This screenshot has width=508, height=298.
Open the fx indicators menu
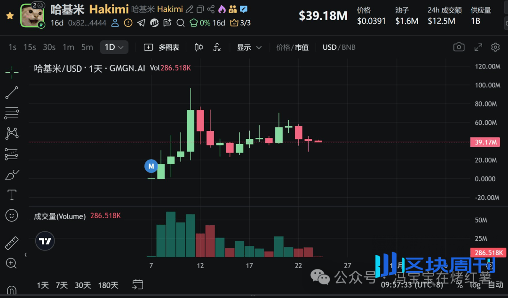217,47
